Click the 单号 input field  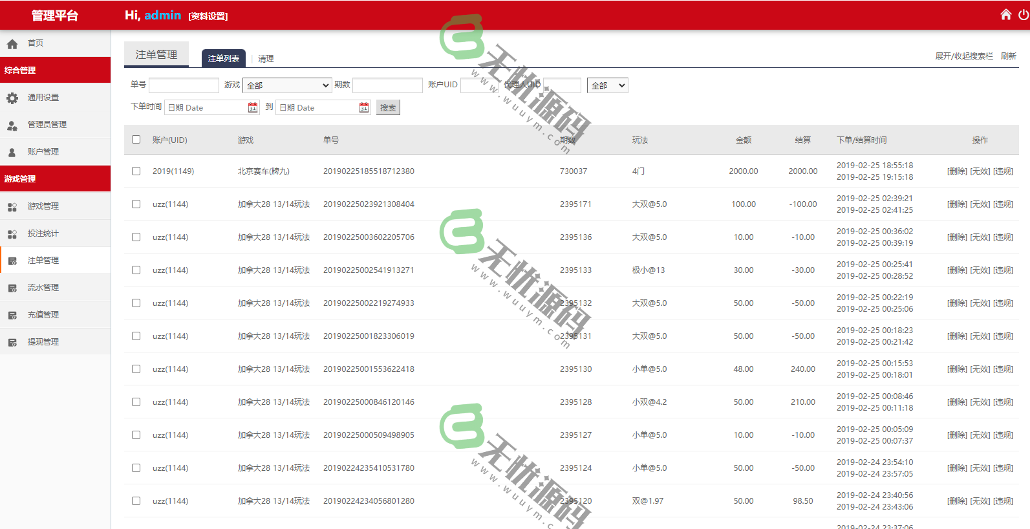pyautogui.click(x=184, y=85)
